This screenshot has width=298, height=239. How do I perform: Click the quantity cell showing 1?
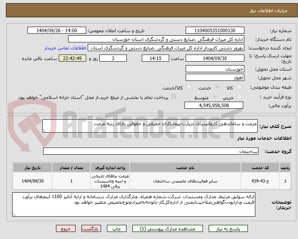(x=71, y=181)
